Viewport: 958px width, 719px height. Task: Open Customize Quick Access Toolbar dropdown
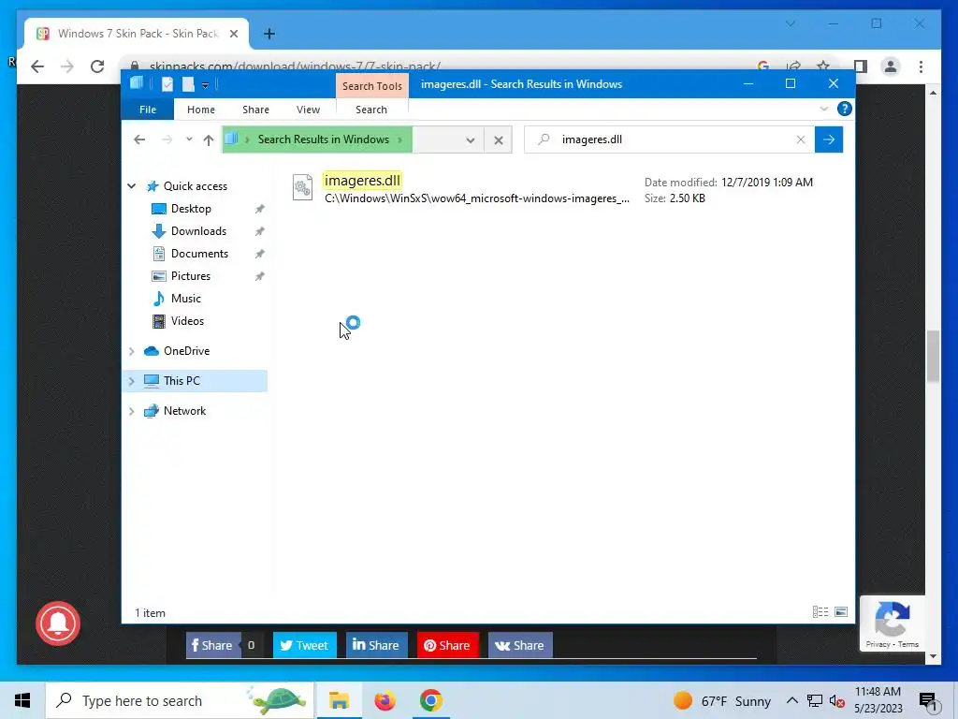(205, 85)
